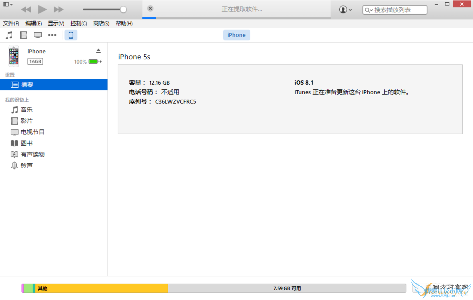The width and height of the screenshot is (473, 300).
Task: Open the Movies media section icon
Action: coord(23,35)
